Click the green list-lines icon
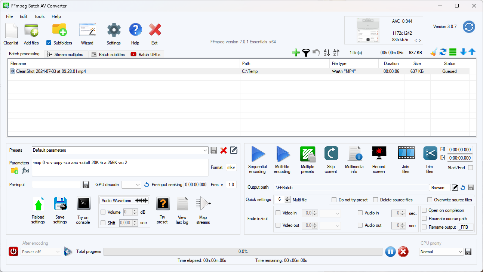Image resolution: width=483 pixels, height=272 pixels. [x=453, y=52]
